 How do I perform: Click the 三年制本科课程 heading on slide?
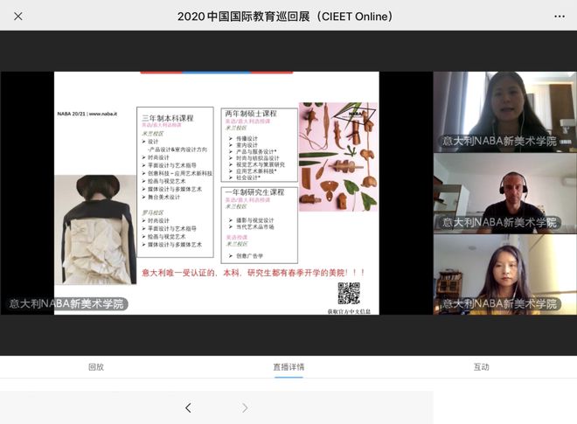(x=168, y=118)
